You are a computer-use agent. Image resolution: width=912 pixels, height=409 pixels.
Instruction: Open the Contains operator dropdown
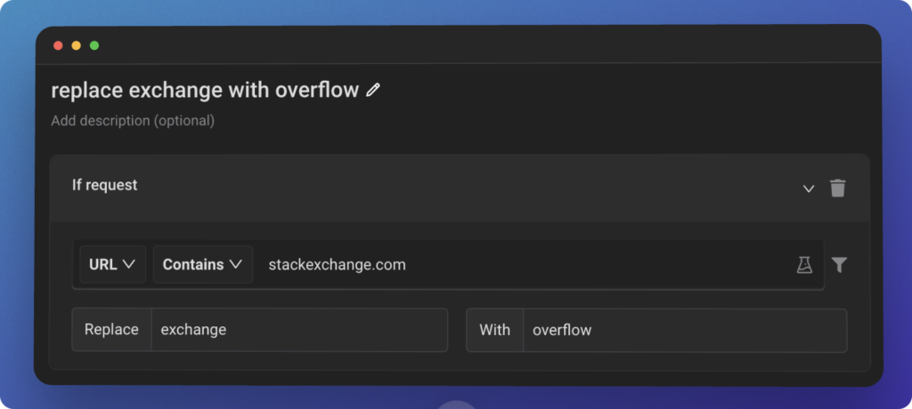[202, 264]
